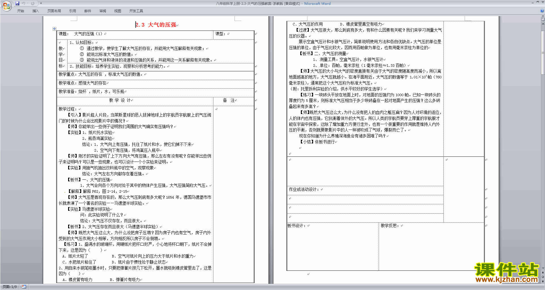This screenshot has height=290, width=545.
Task: Open Word Help via the blue question mark
Action: coord(542,11)
